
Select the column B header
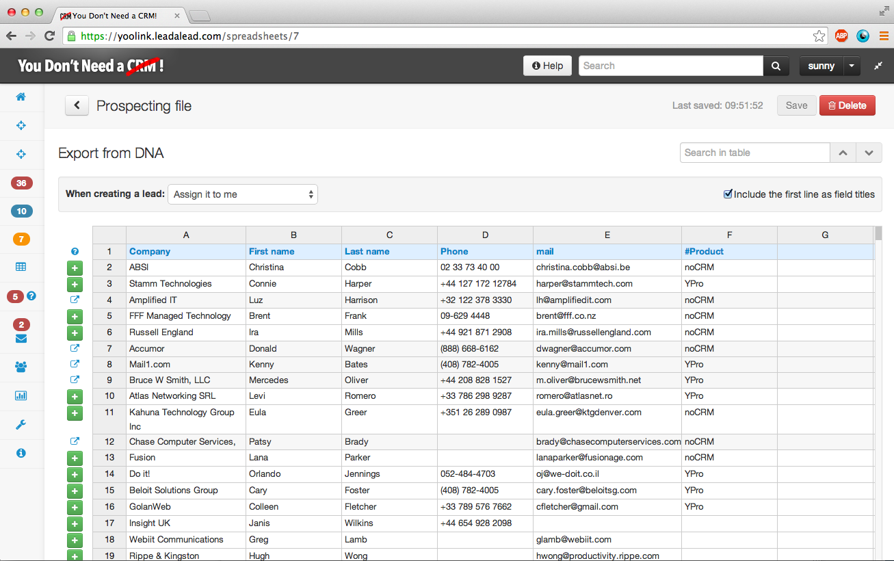(293, 235)
